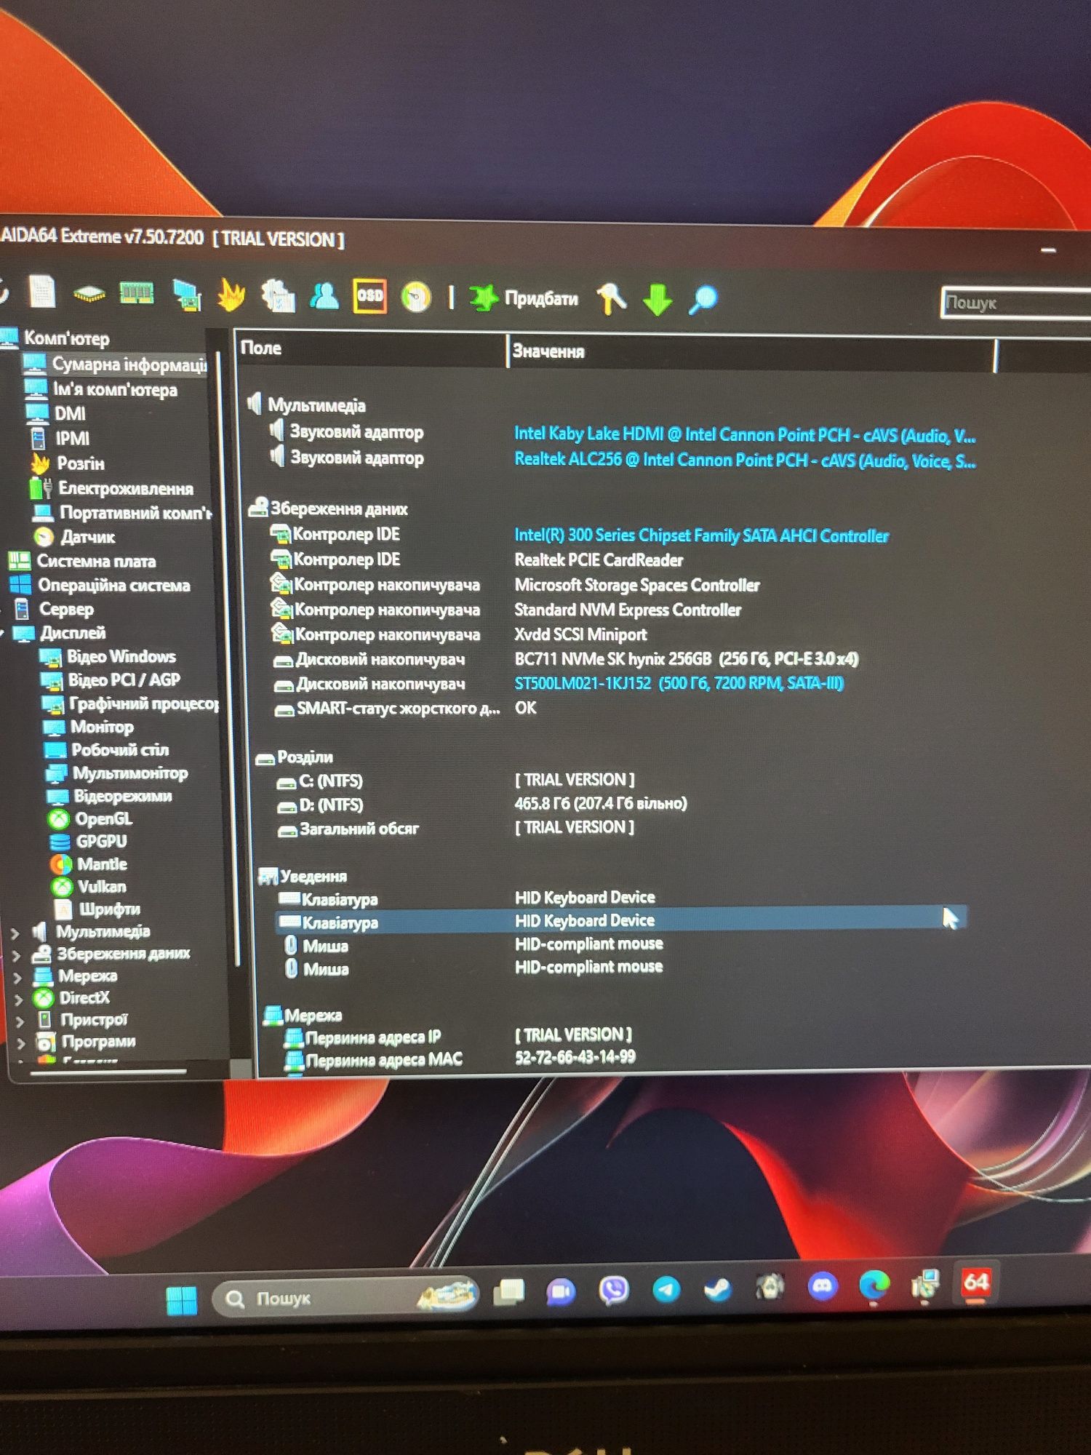Viewport: 1091px width, 1455px height.
Task: Open preferences with the hammer tools icon
Action: click(612, 298)
